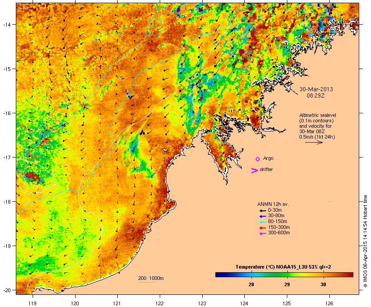Click the longitude axis label 126
The height and width of the screenshot is (307, 371).
click(329, 303)
